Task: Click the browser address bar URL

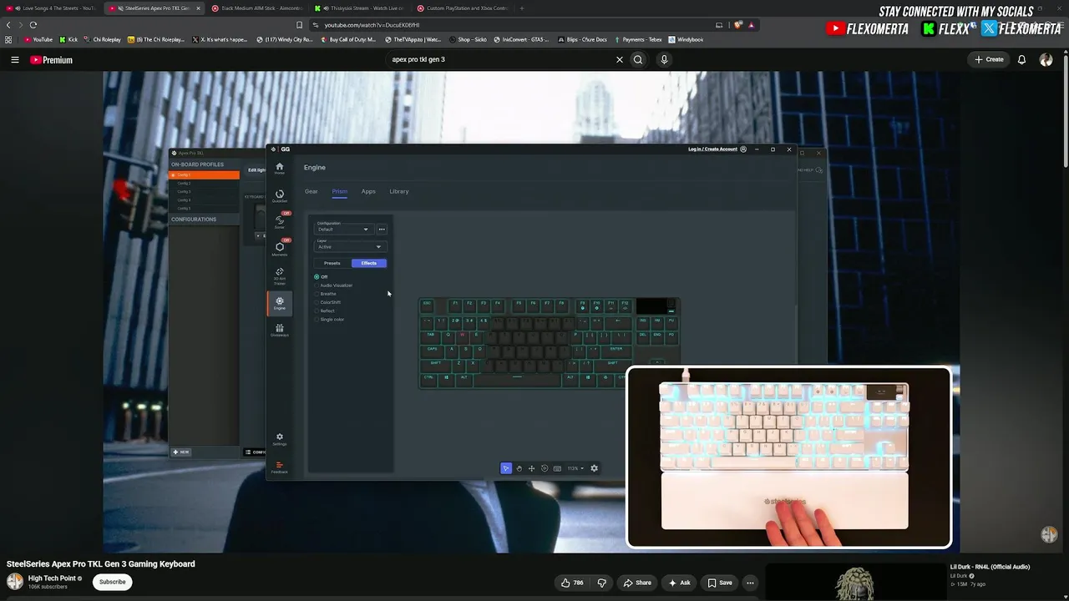Action: pyautogui.click(x=372, y=25)
